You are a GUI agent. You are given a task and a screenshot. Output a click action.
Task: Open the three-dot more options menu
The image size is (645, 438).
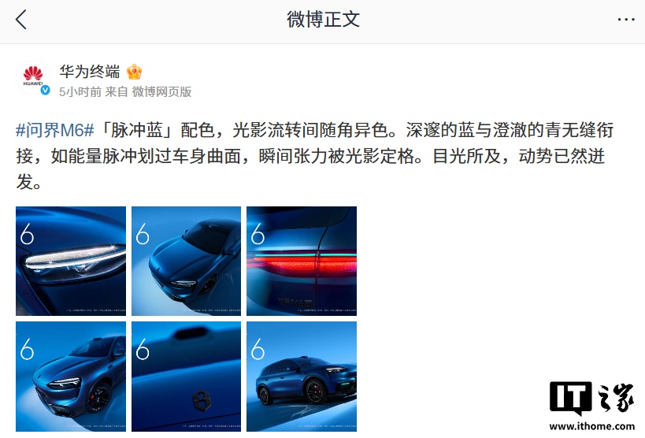(x=625, y=20)
